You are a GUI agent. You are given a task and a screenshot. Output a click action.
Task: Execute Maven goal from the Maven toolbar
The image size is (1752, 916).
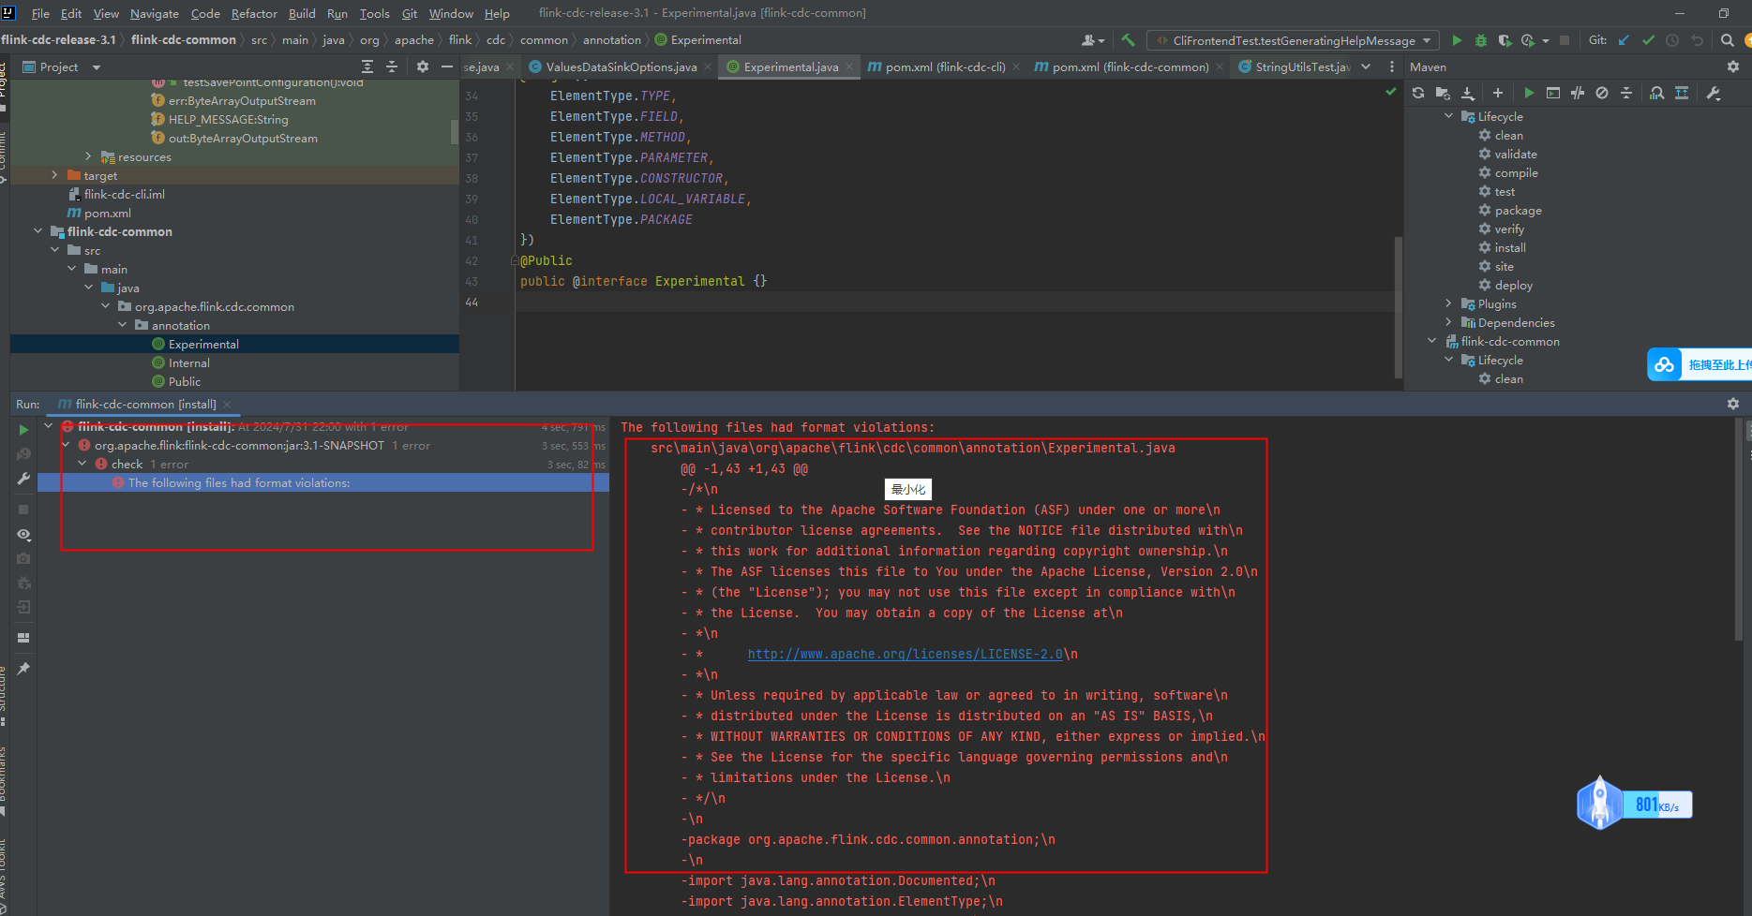(x=1553, y=93)
